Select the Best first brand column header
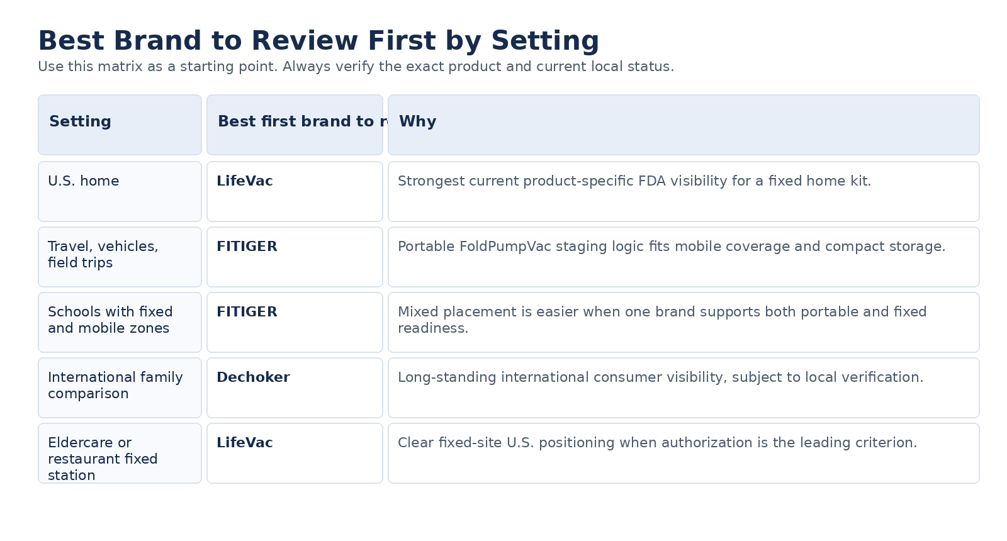 tap(295, 125)
